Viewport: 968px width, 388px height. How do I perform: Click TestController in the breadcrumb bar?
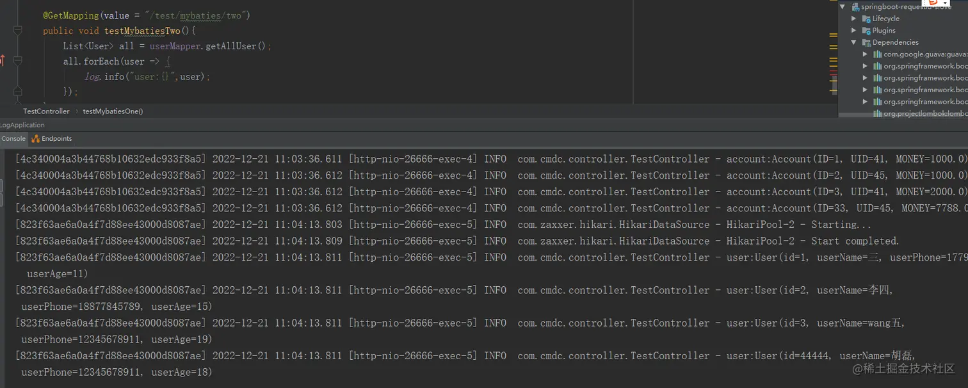46,111
